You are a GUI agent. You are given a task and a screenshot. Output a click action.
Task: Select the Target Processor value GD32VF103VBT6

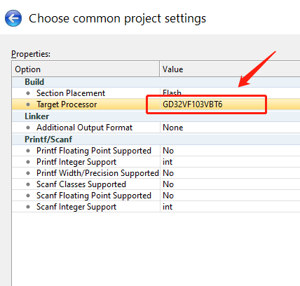[x=192, y=104]
